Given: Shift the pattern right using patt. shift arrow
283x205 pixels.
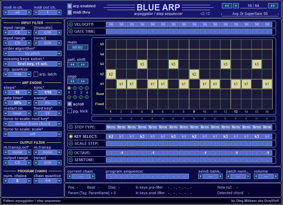Looking at the screenshot, I should click(83, 65).
